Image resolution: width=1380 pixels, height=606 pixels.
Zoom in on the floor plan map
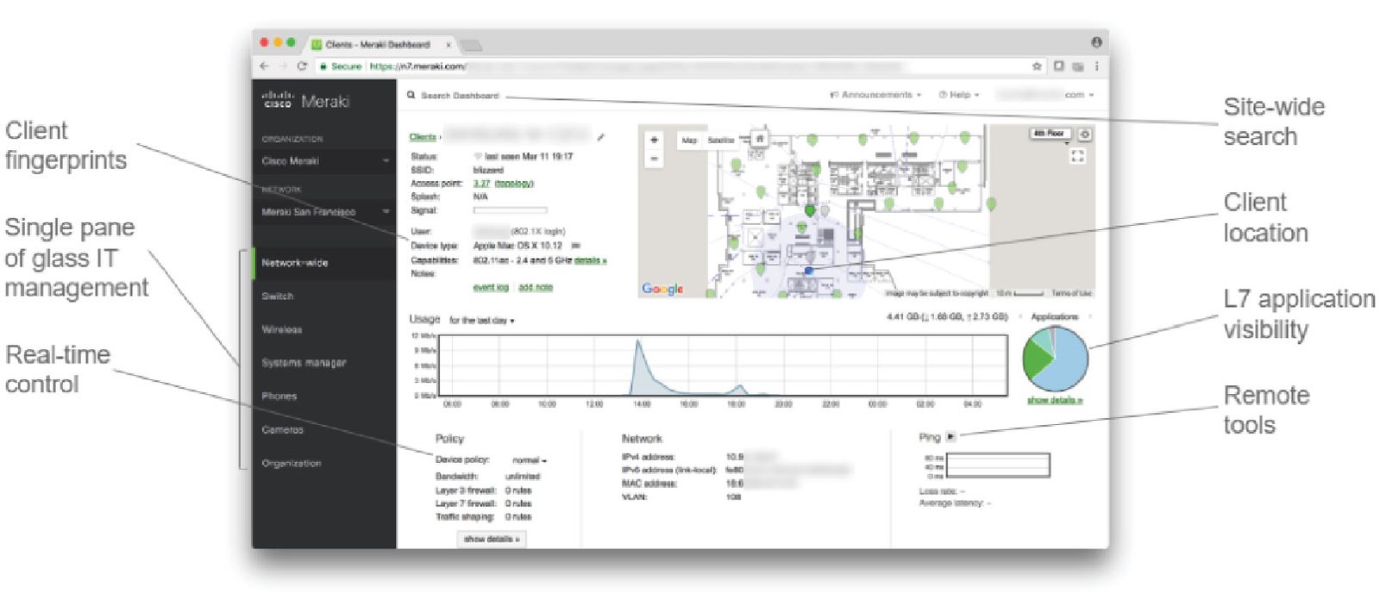click(654, 140)
